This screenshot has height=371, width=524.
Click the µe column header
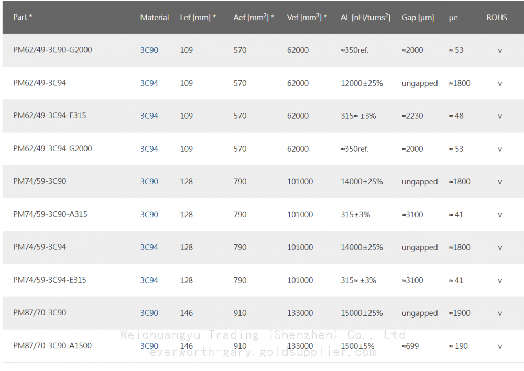point(453,17)
